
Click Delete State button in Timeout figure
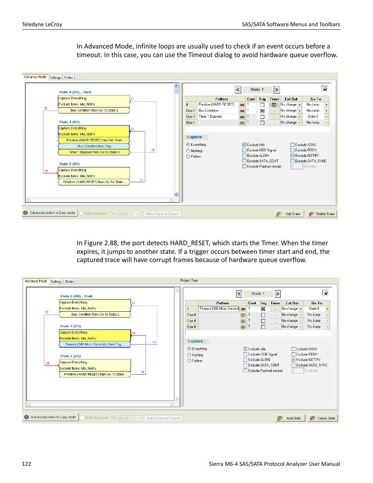point(323,418)
